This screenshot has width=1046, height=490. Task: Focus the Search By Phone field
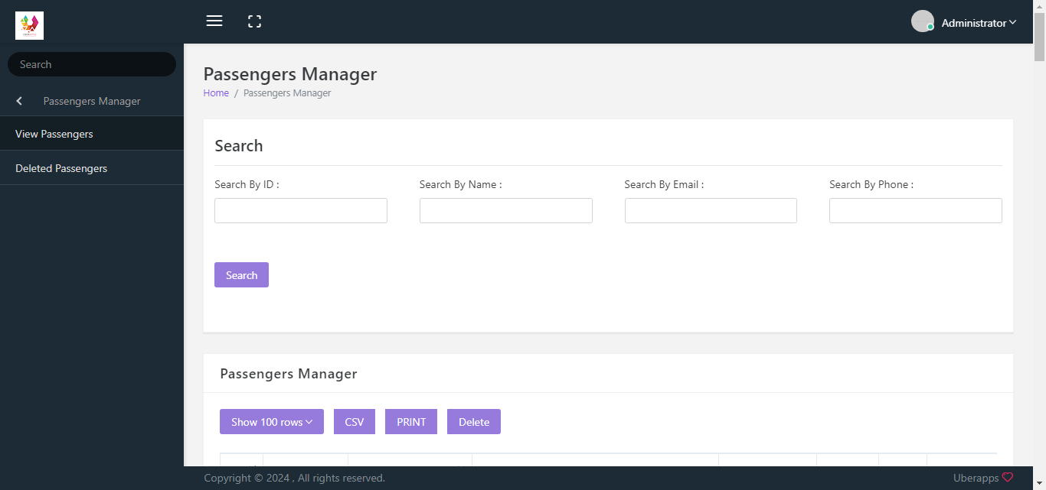click(916, 211)
